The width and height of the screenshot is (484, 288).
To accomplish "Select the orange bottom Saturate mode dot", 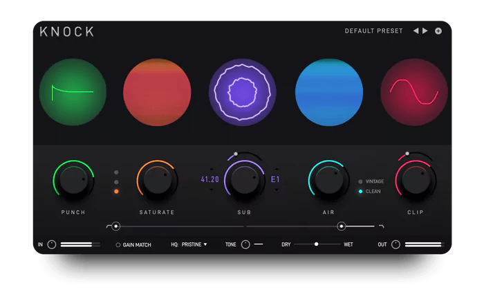I will click(116, 192).
